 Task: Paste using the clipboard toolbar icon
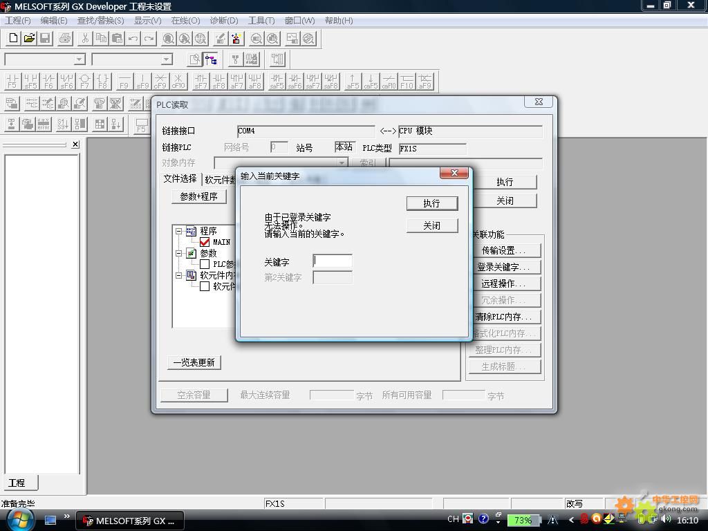[117, 39]
